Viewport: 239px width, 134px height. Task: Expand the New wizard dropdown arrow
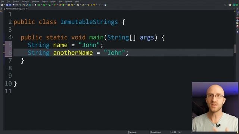(x=4, y=5)
